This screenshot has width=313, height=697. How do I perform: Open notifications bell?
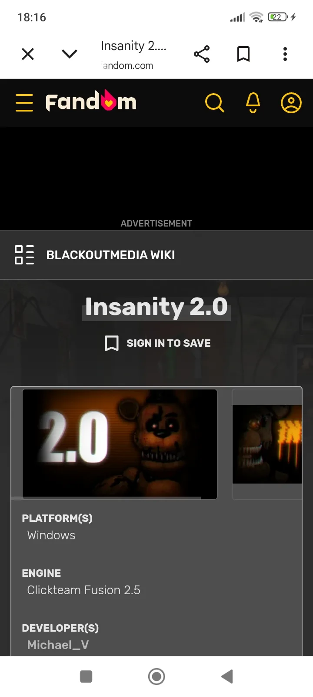pos(253,103)
